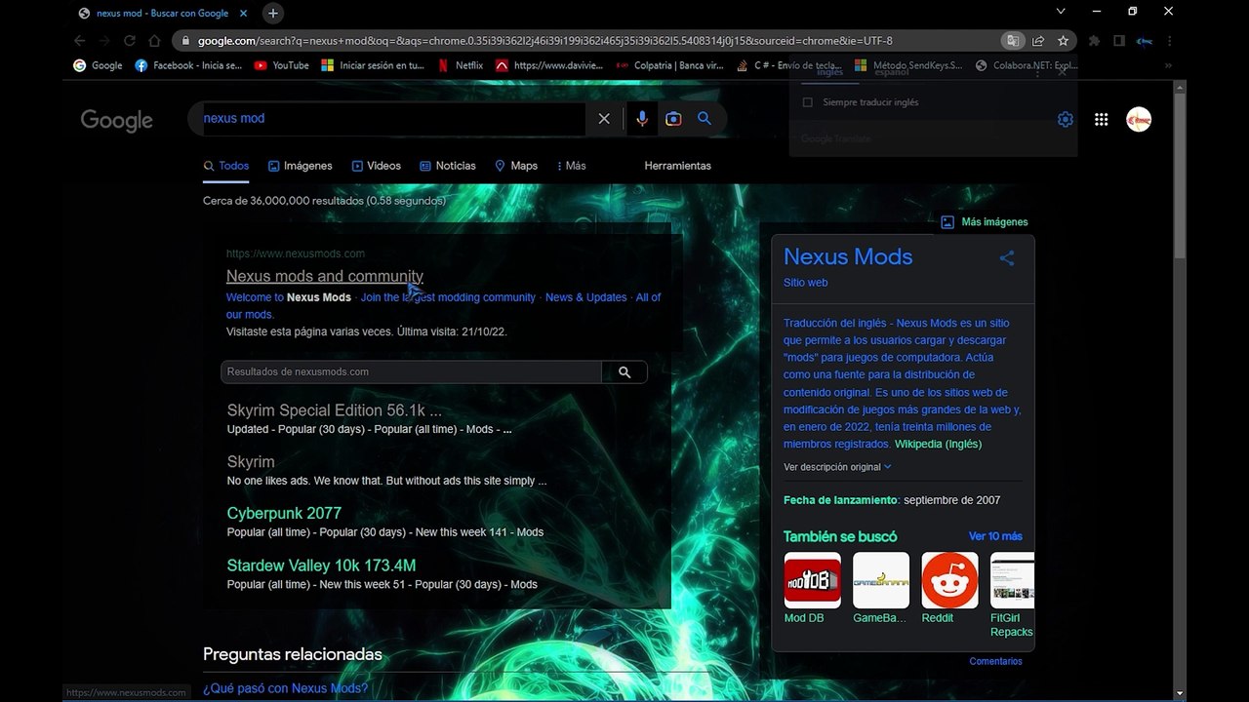Image resolution: width=1249 pixels, height=702 pixels.
Task: Clear the search box with the X icon
Action: [x=604, y=118]
